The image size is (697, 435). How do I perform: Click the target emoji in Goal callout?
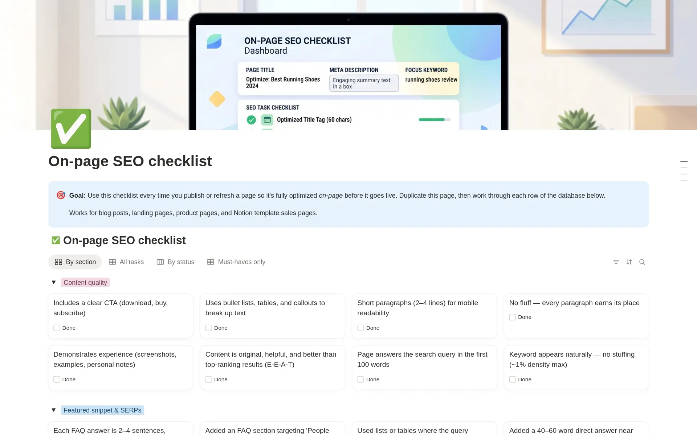[61, 195]
